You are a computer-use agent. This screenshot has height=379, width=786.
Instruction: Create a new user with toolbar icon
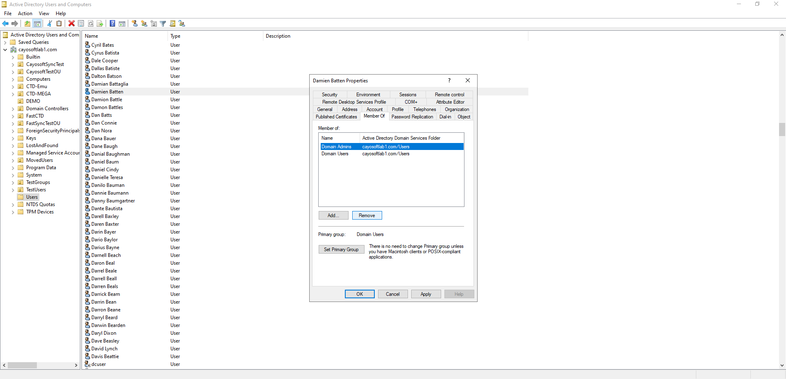click(135, 24)
